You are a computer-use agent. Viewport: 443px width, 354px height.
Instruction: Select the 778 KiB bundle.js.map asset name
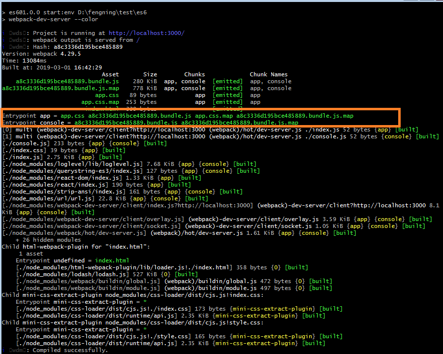click(61, 88)
